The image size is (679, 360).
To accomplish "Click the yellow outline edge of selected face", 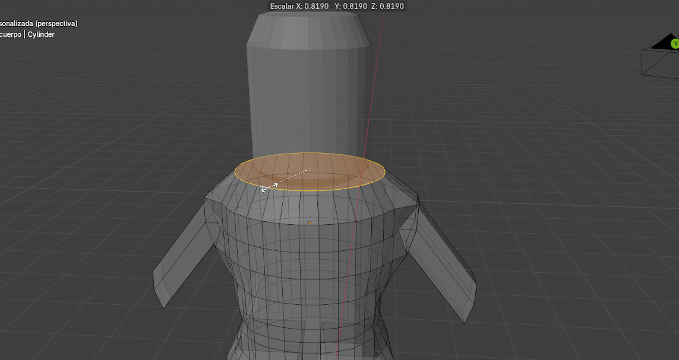I will (310, 190).
